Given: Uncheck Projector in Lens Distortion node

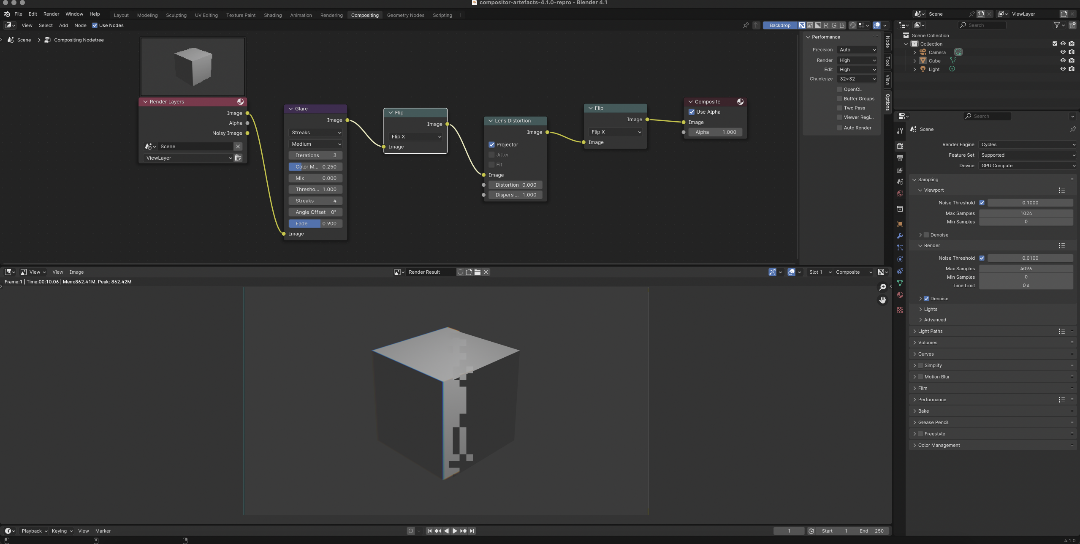Looking at the screenshot, I should 491,144.
